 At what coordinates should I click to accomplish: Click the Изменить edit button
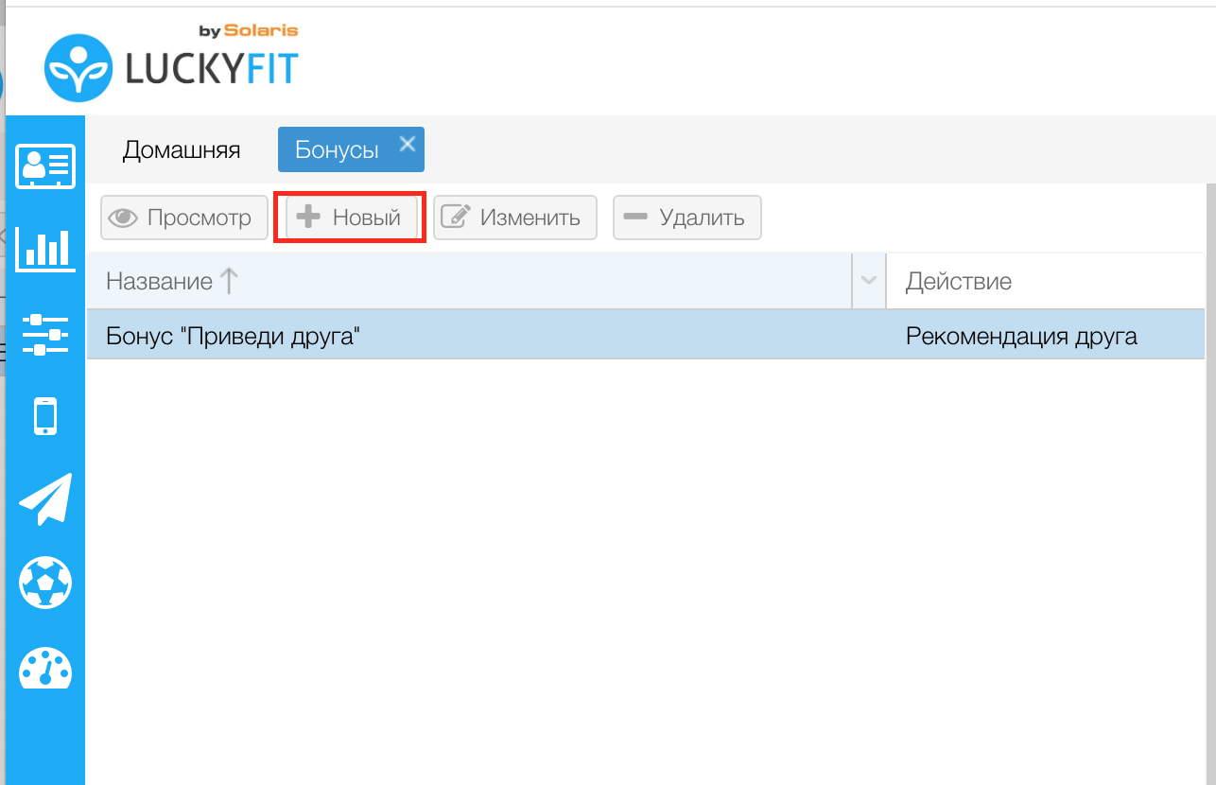pyautogui.click(x=514, y=218)
